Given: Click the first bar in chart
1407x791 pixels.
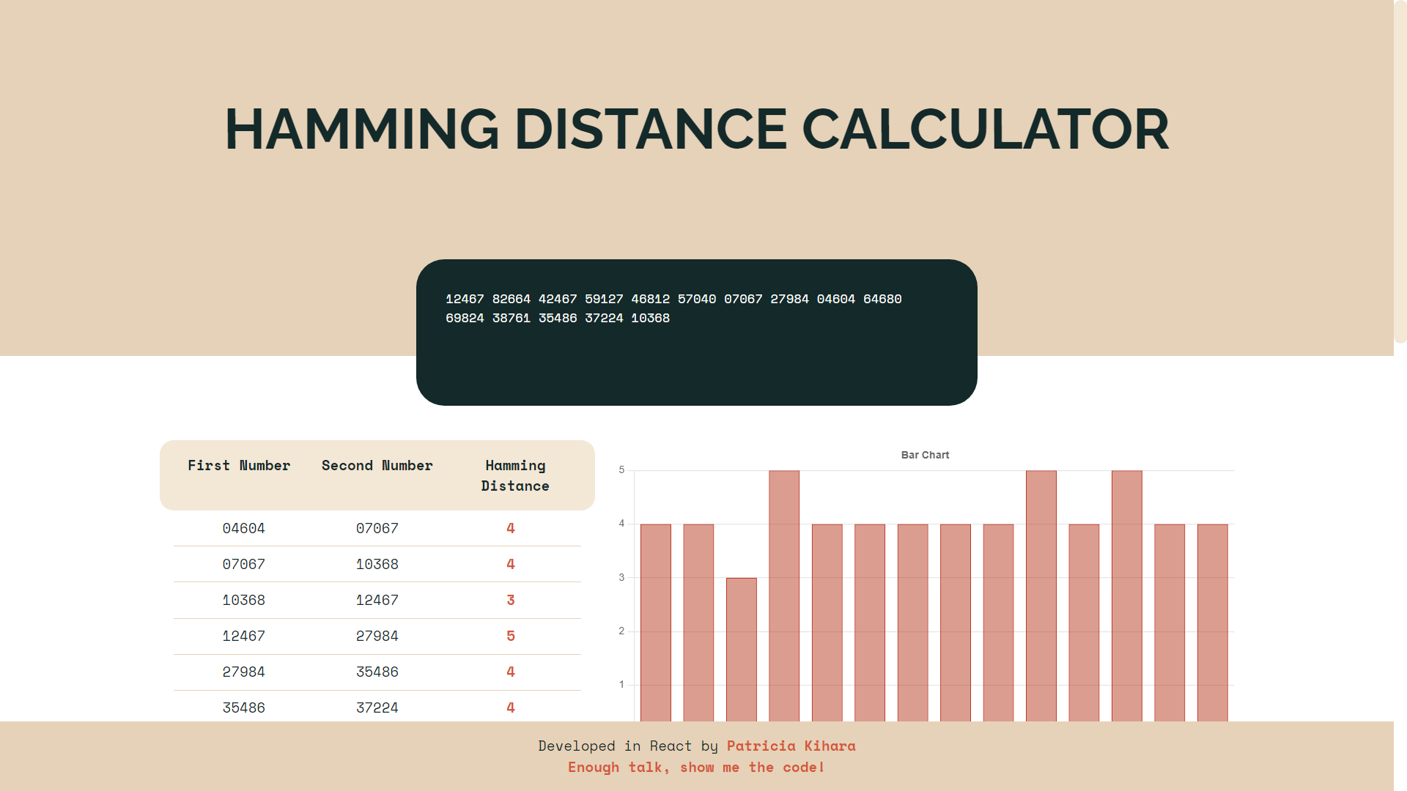Looking at the screenshot, I should tap(655, 623).
